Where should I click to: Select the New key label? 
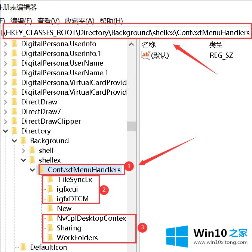click(64, 209)
